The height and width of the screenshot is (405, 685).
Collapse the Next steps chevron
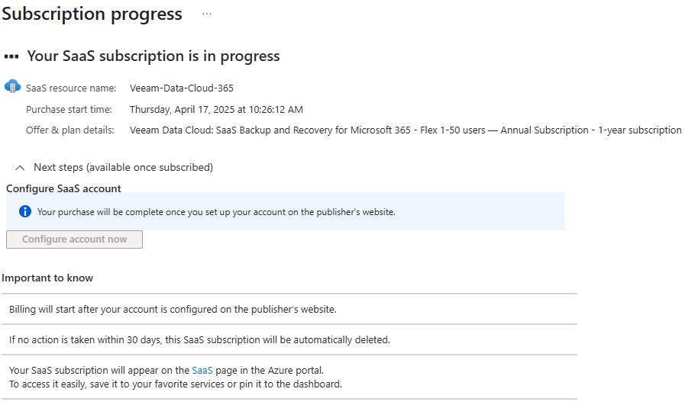pos(21,168)
